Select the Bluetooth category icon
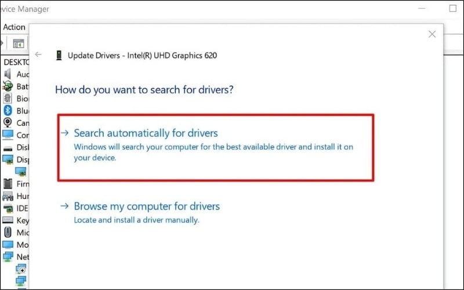The width and height of the screenshot is (464, 290). (x=8, y=110)
